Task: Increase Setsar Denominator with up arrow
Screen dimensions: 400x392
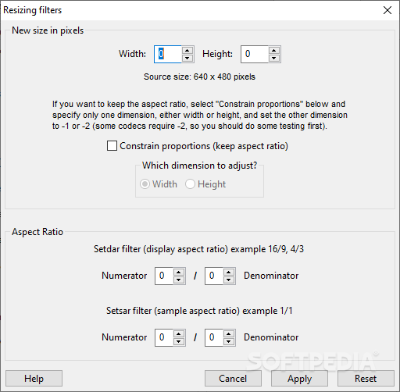Action: coord(229,334)
